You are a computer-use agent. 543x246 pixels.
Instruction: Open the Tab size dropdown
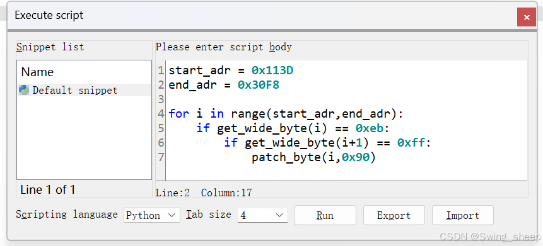pos(262,215)
